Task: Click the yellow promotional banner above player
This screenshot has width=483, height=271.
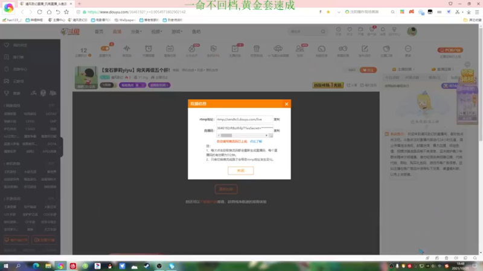Action: tap(328, 85)
